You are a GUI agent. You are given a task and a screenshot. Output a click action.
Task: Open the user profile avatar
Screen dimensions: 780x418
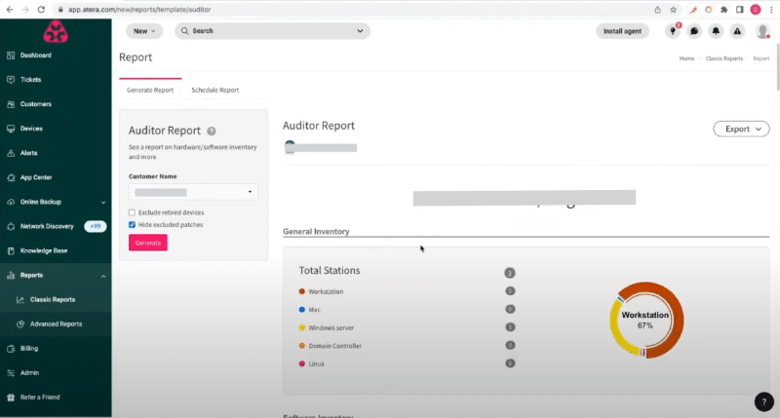pyautogui.click(x=762, y=31)
